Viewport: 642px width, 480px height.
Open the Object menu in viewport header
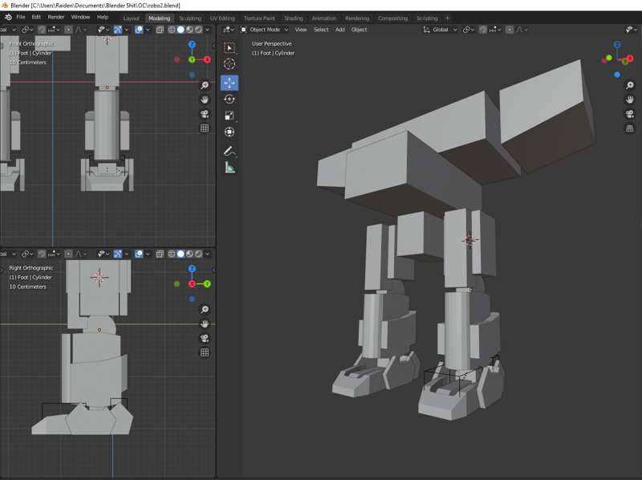coord(359,30)
